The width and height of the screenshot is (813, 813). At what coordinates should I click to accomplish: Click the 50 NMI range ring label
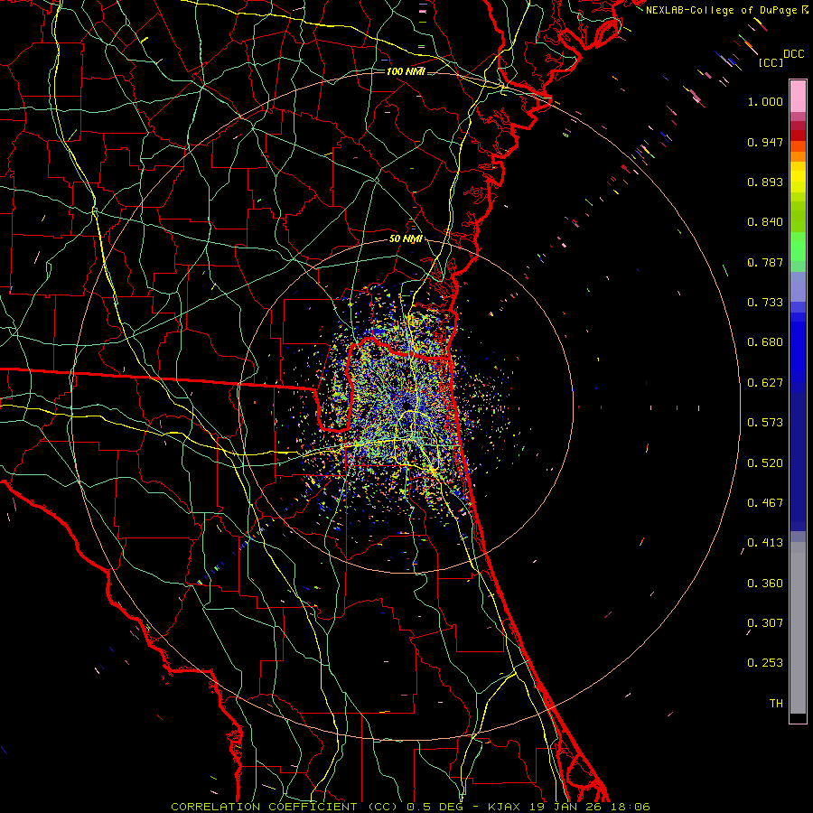pyautogui.click(x=406, y=239)
